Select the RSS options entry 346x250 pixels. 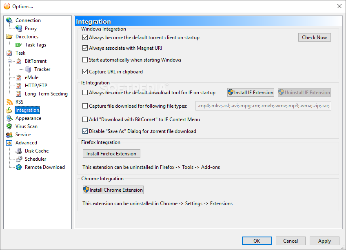click(x=19, y=102)
